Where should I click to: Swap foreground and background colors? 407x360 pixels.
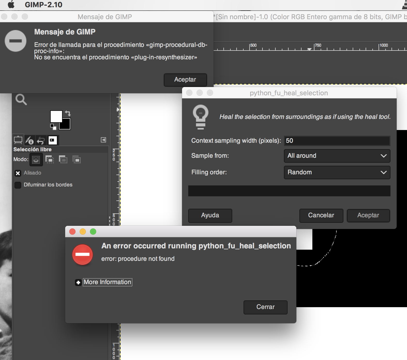click(68, 113)
